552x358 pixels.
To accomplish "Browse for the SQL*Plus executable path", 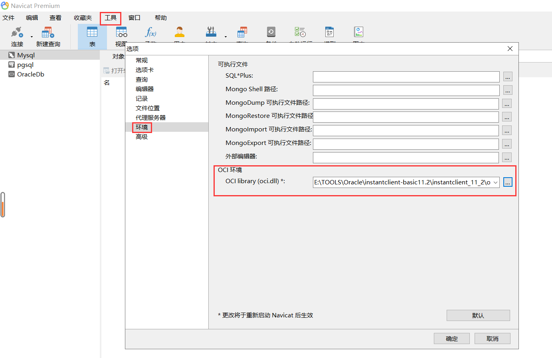I will click(507, 76).
